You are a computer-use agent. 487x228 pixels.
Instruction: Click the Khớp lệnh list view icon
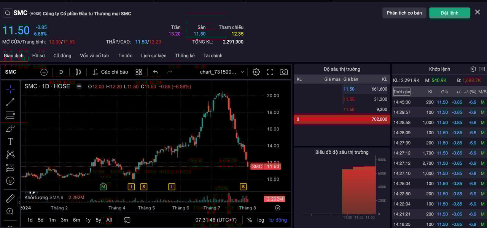(x=482, y=69)
